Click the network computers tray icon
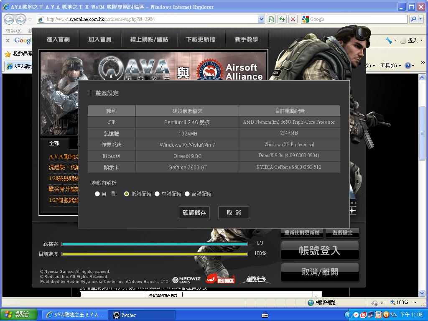 coord(371,315)
